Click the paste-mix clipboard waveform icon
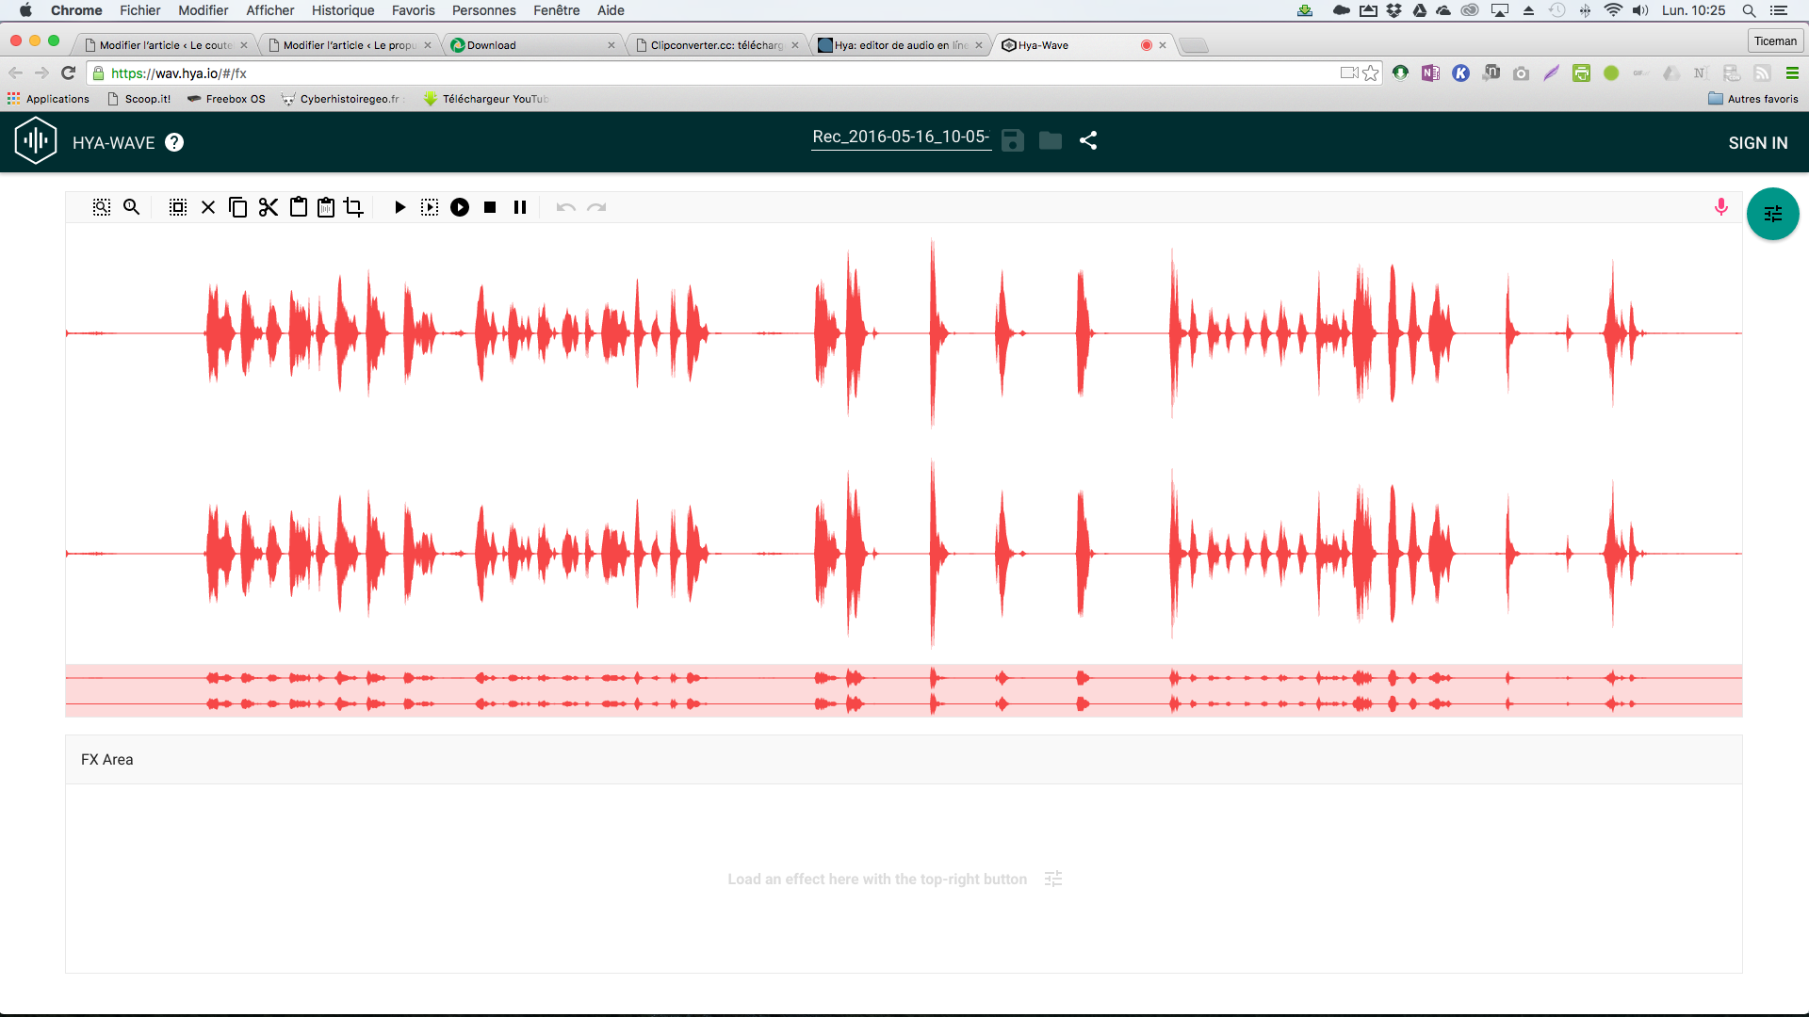The width and height of the screenshot is (1809, 1017). pyautogui.click(x=326, y=207)
